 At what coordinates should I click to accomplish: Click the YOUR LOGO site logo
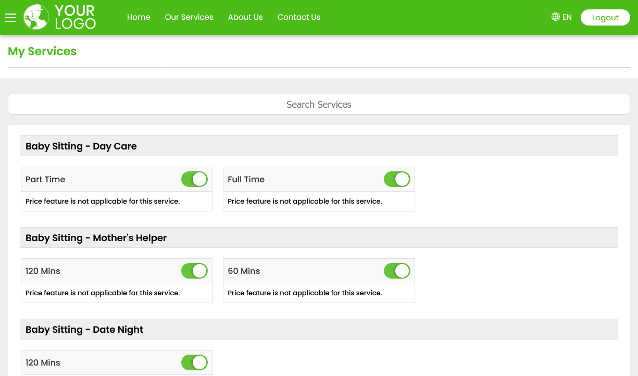[59, 17]
